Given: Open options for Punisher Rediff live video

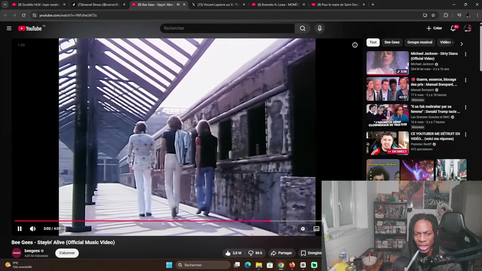Looking at the screenshot, I should tap(465, 134).
